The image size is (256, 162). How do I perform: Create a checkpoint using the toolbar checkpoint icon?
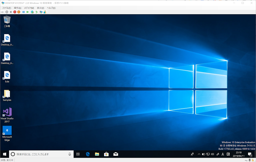[x=32, y=12]
